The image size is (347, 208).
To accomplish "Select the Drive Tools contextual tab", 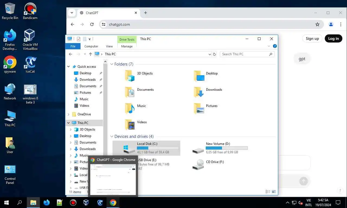I will coord(127,40).
